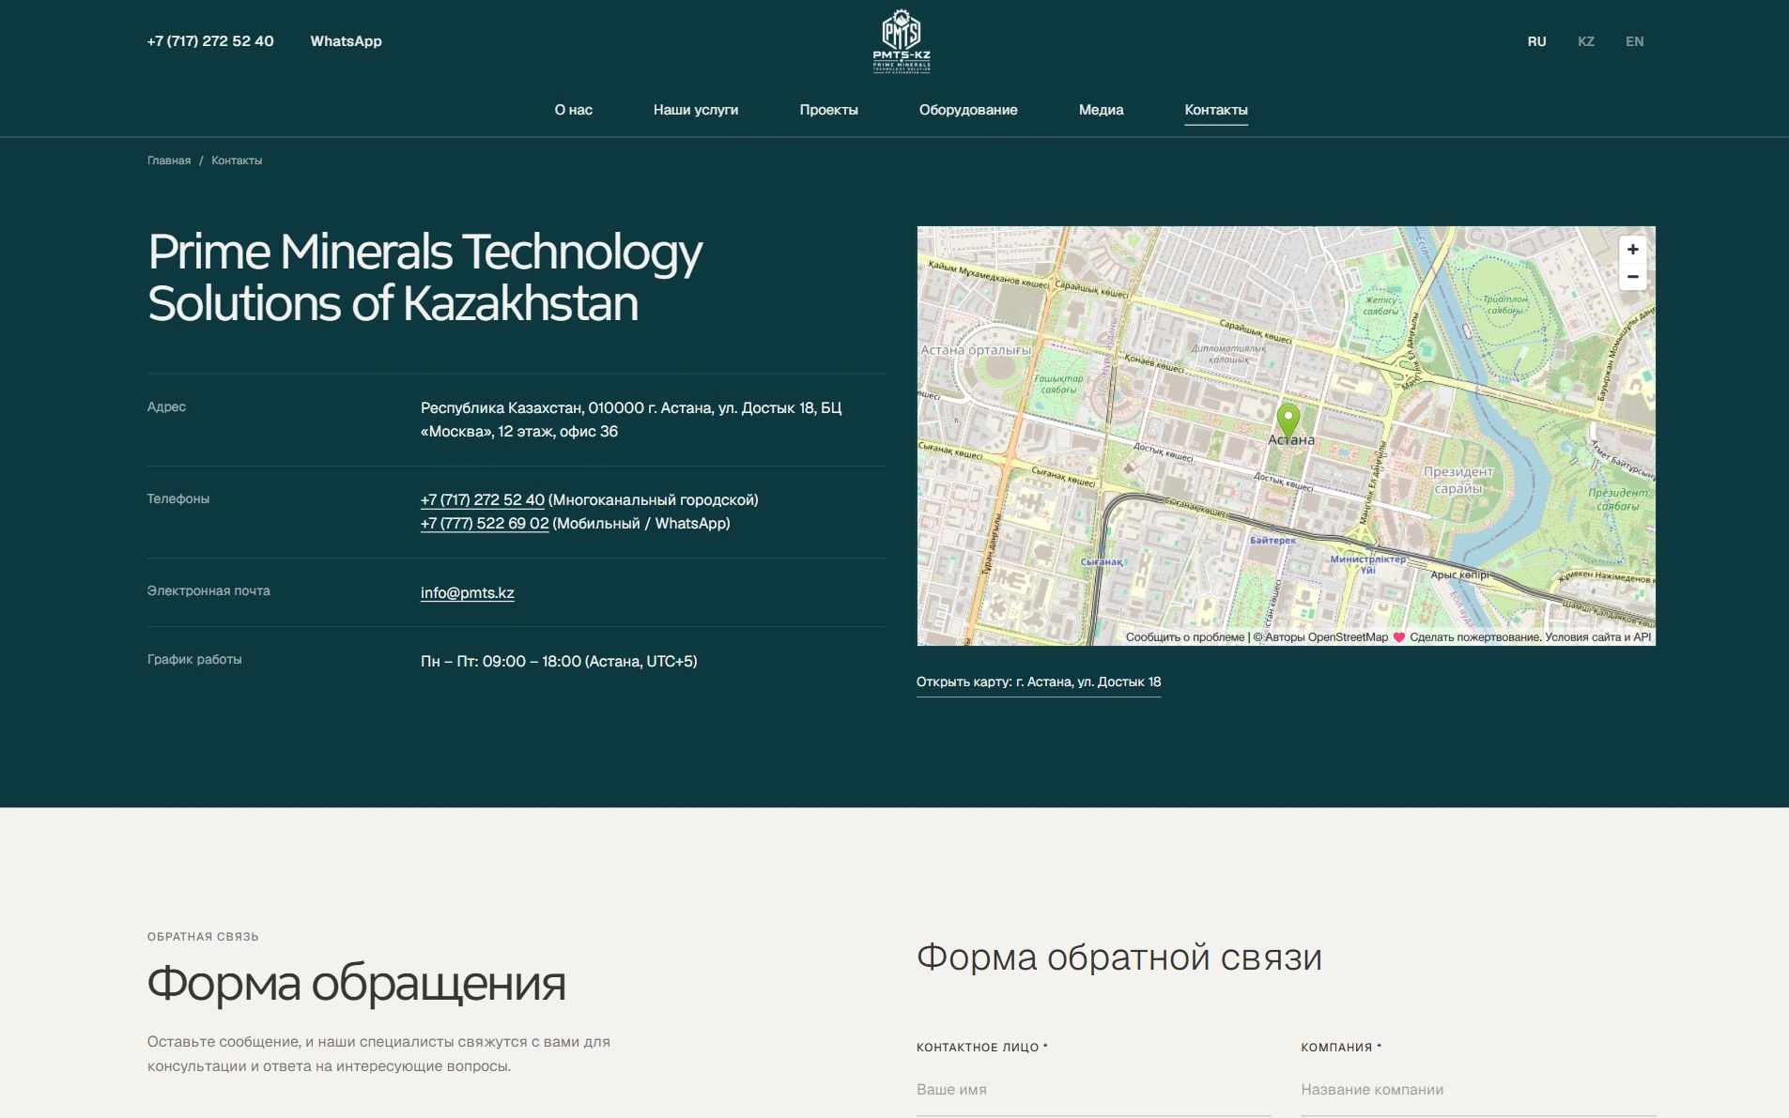Click the Президент сарайы label on map
Image resolution: width=1789 pixels, height=1118 pixels.
(1458, 480)
